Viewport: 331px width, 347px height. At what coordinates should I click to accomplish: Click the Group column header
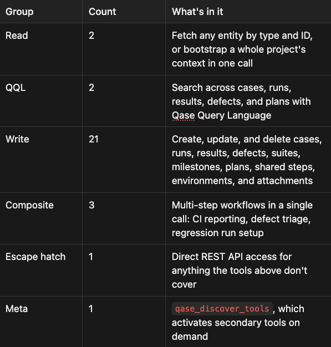point(19,12)
